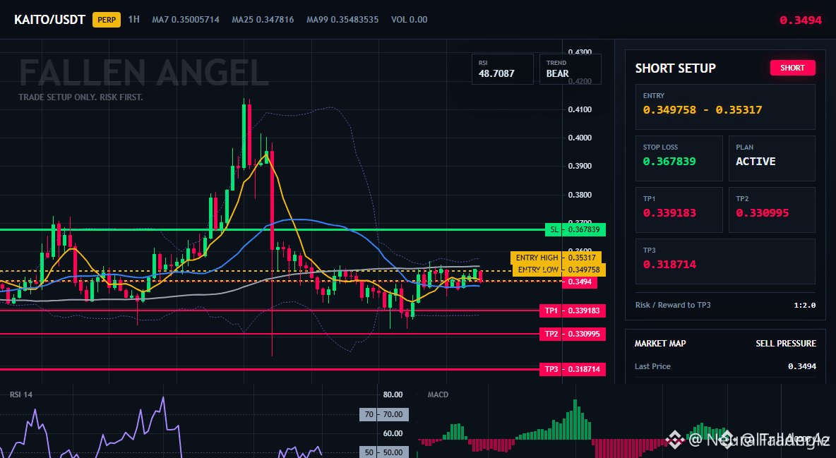Click the TP1 0.339183 chart tag
The height and width of the screenshot is (458, 836).
(x=573, y=311)
